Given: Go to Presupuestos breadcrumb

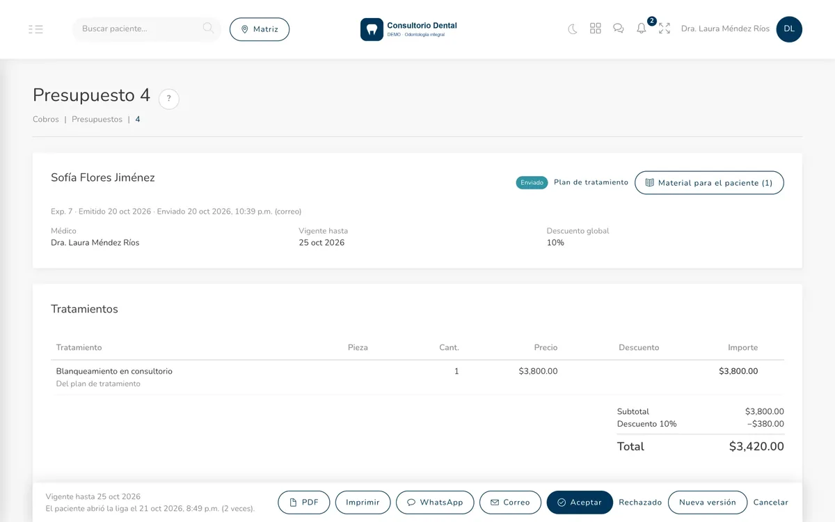Looking at the screenshot, I should [x=97, y=120].
